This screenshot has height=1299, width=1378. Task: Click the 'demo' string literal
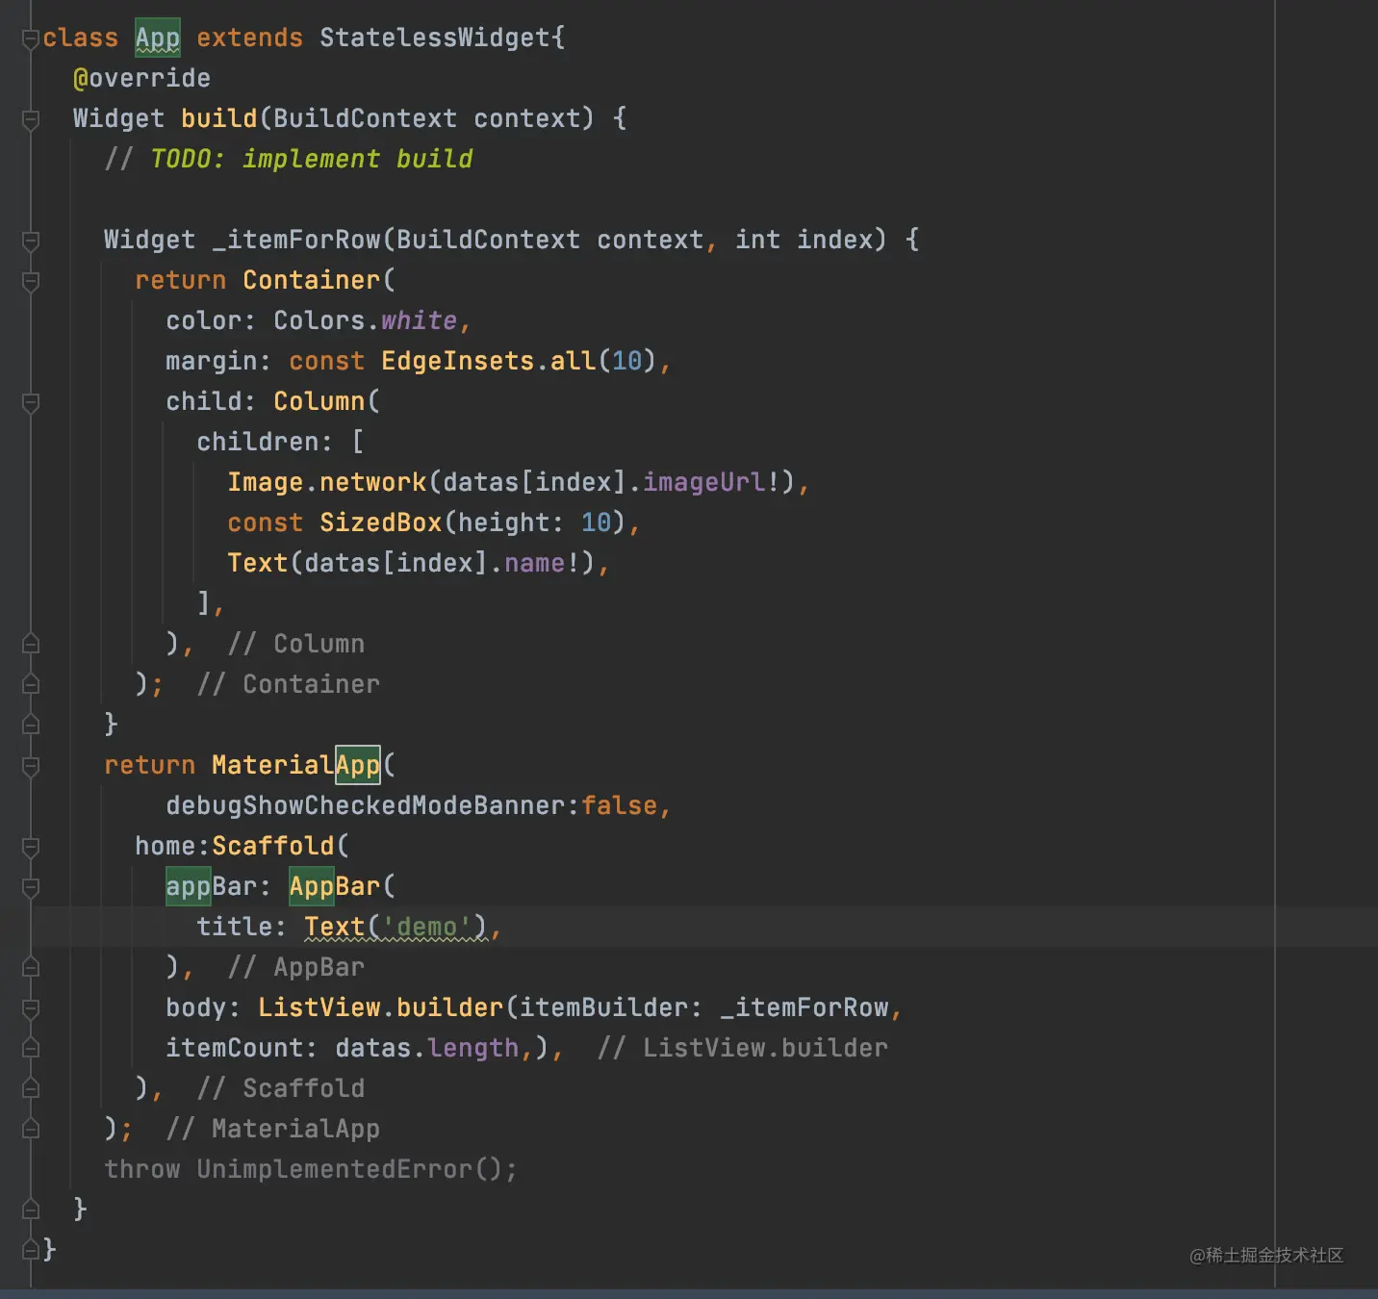pyautogui.click(x=427, y=928)
